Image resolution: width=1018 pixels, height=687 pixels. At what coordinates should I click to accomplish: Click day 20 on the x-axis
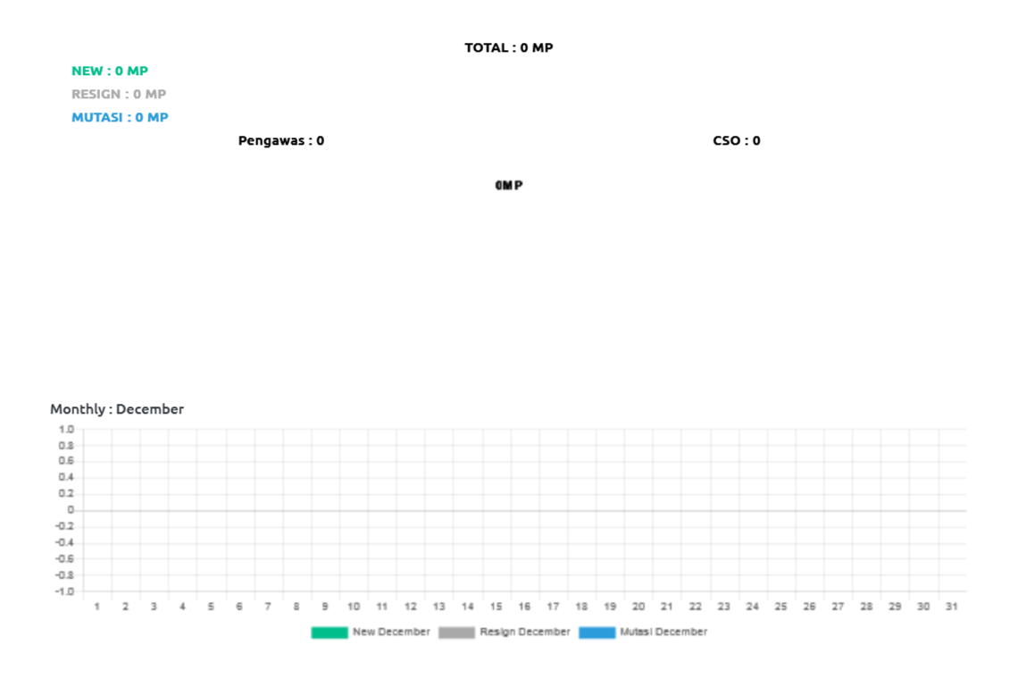point(638,607)
